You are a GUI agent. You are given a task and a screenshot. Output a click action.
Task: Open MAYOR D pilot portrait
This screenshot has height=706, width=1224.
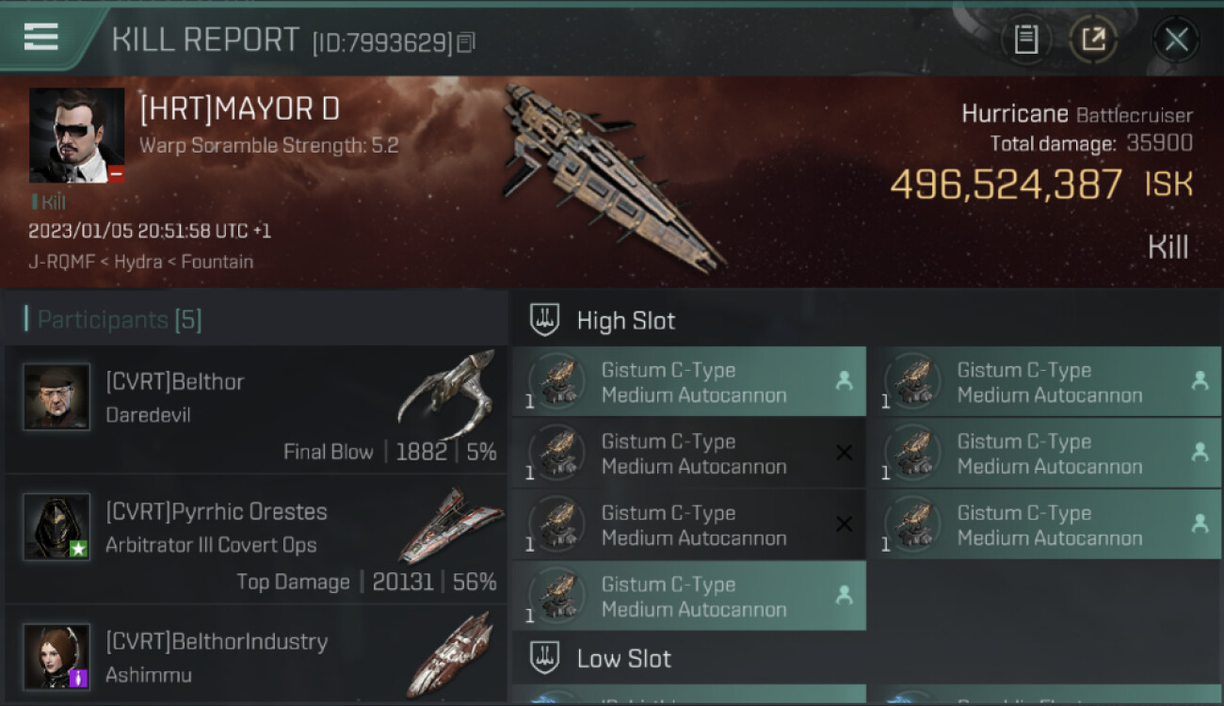(76, 136)
